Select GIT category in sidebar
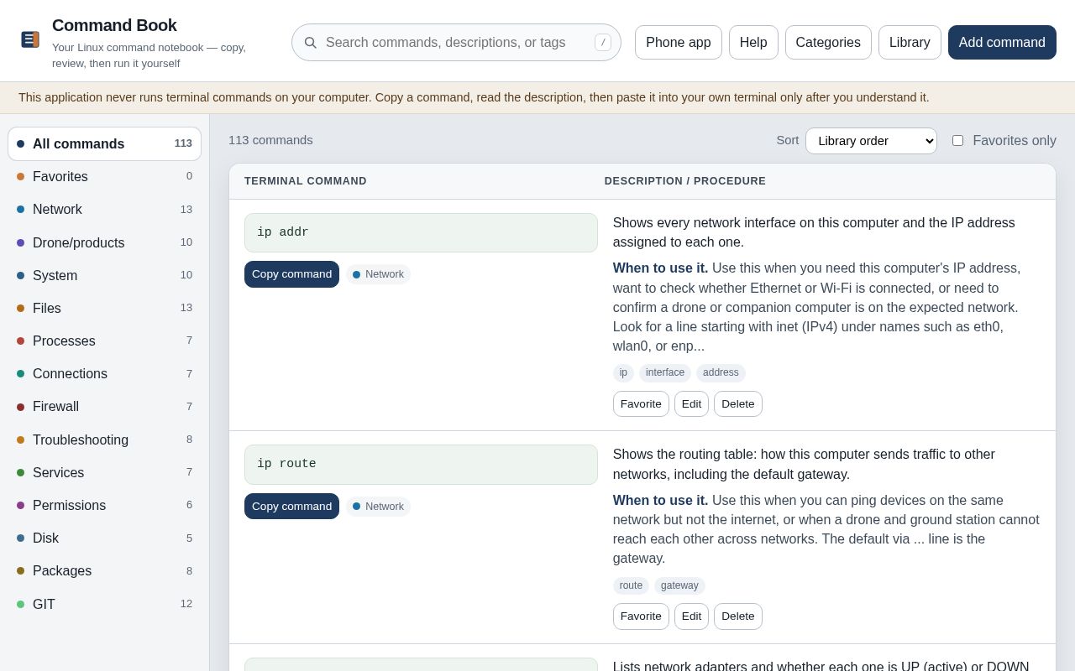The height and width of the screenshot is (671, 1075). [104, 604]
